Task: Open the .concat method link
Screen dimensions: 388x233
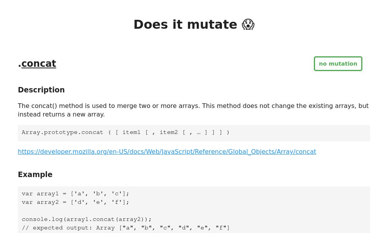Action: pos(38,64)
